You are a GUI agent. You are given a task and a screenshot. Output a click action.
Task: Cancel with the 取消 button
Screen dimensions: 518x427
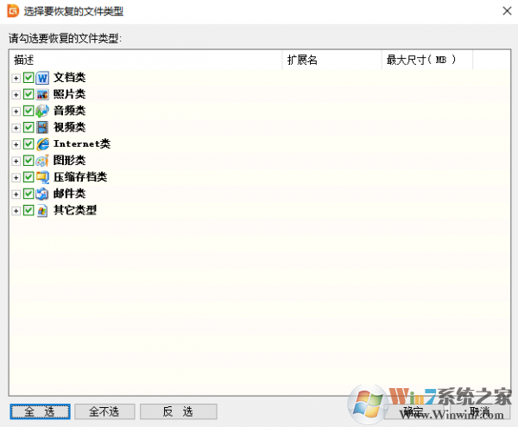click(x=480, y=411)
